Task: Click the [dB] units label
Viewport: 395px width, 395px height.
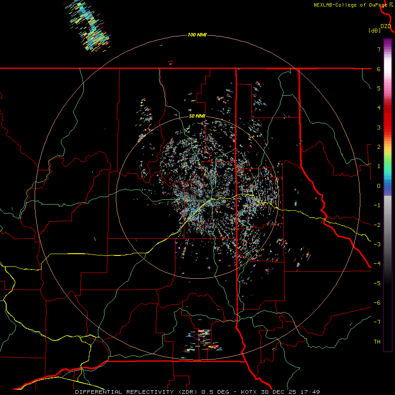Action: 375,30
